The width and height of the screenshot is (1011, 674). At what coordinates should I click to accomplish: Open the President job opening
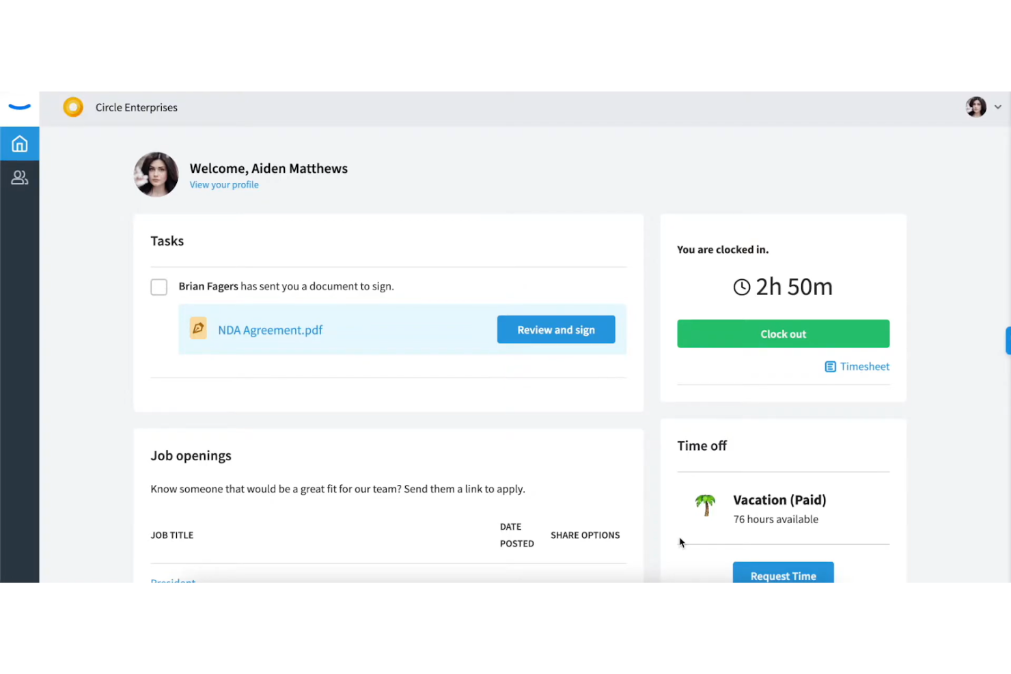pos(173,580)
